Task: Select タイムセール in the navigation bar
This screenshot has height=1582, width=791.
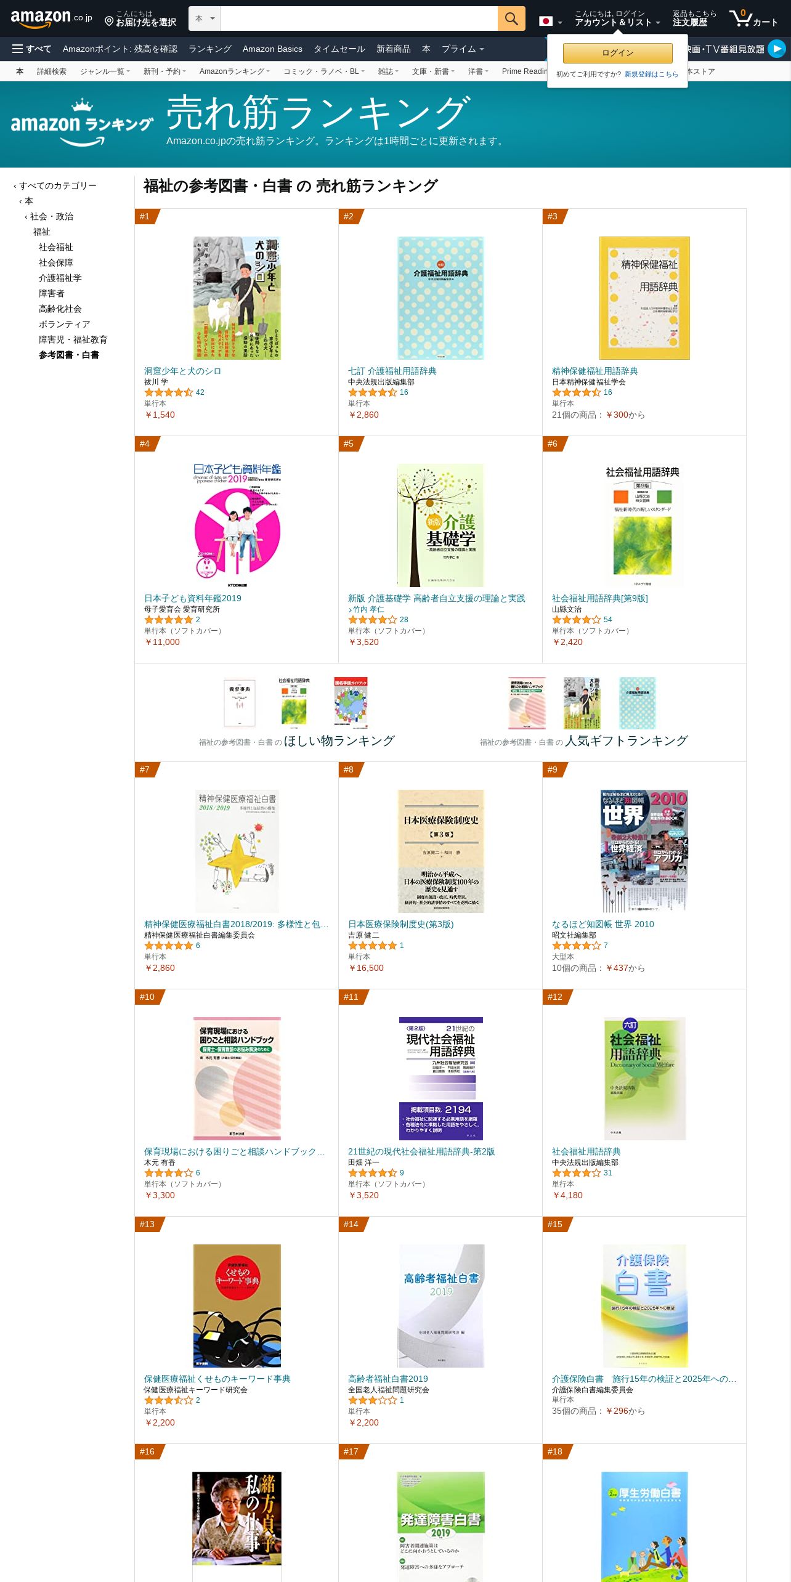Action: 339,49
